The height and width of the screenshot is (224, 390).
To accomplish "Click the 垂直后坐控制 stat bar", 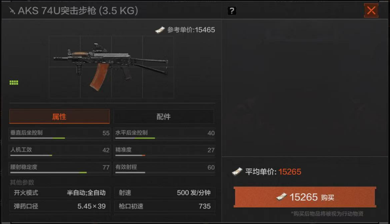I will coord(60,134).
